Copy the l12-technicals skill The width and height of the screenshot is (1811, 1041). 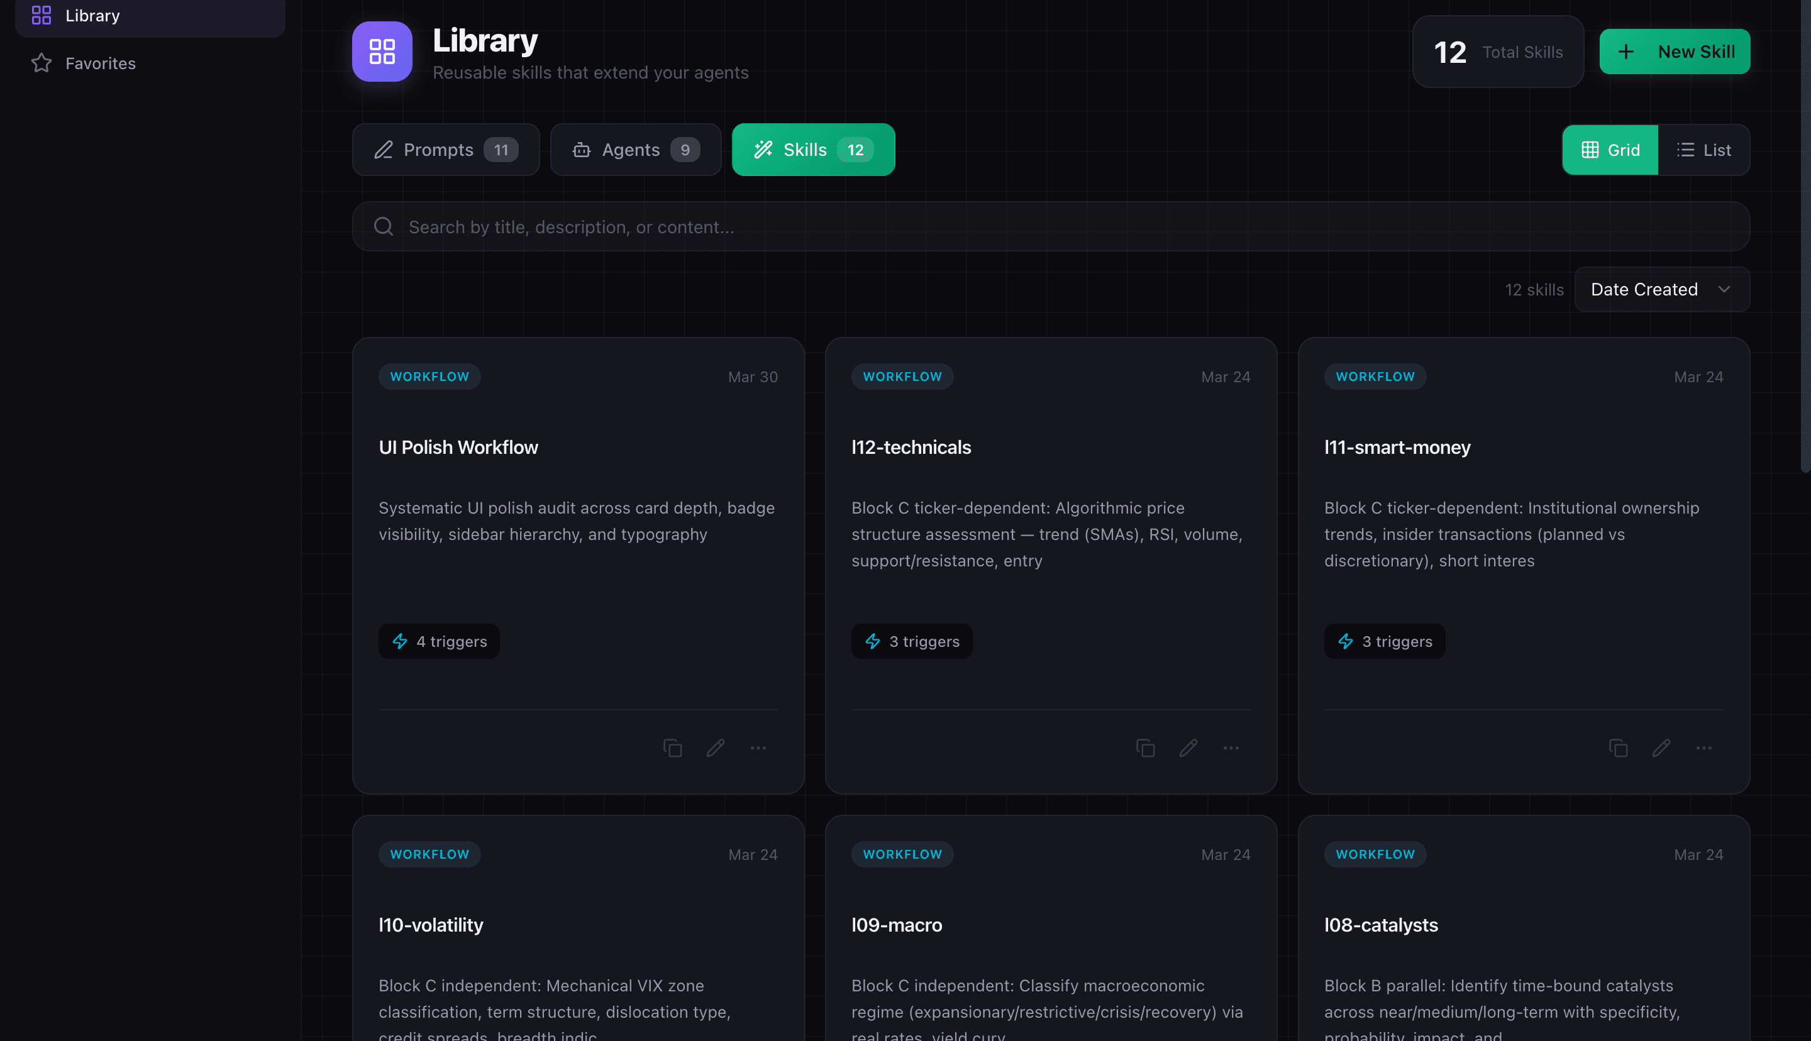click(1145, 748)
